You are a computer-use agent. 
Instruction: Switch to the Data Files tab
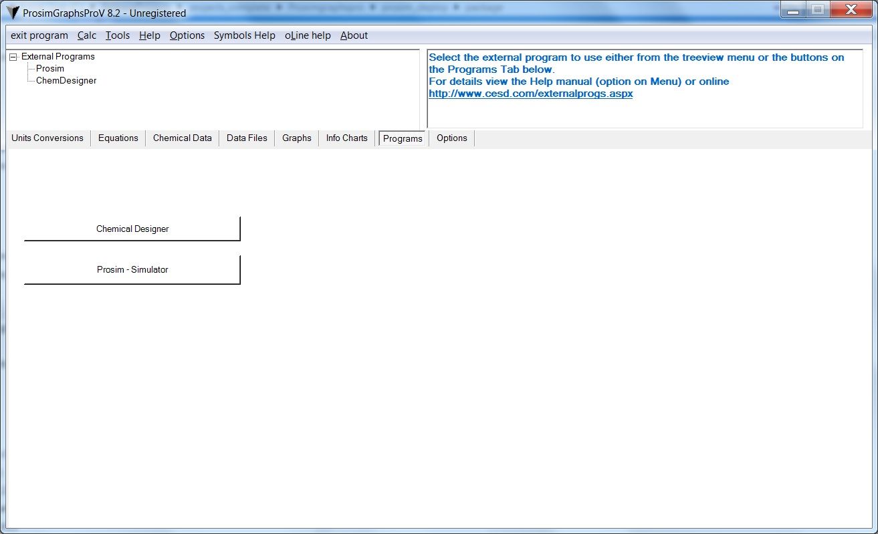(247, 138)
